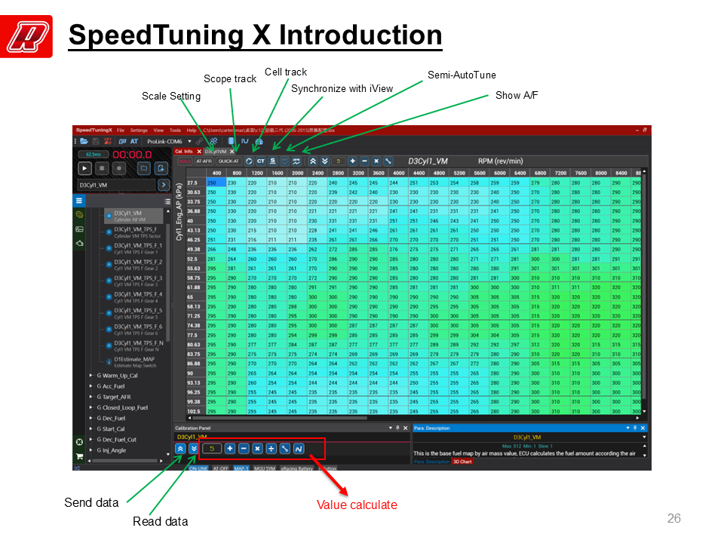
Task: Expand the G Acc_Fuel group
Action: tap(91, 386)
